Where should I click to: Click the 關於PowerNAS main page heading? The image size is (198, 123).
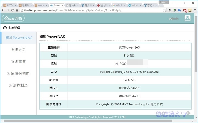[x=52, y=37]
